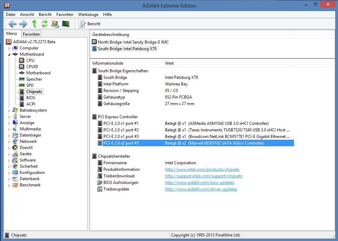Screen dimensions: 338x241
Task: Expand the Multimedia node
Action: [x=9, y=129]
